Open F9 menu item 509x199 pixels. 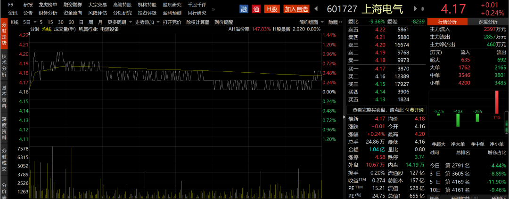click(11, 5)
